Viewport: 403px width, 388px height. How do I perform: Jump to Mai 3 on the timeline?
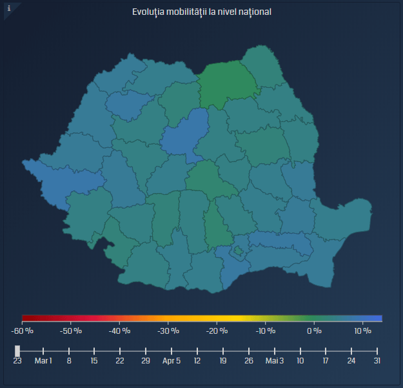pyautogui.click(x=274, y=351)
